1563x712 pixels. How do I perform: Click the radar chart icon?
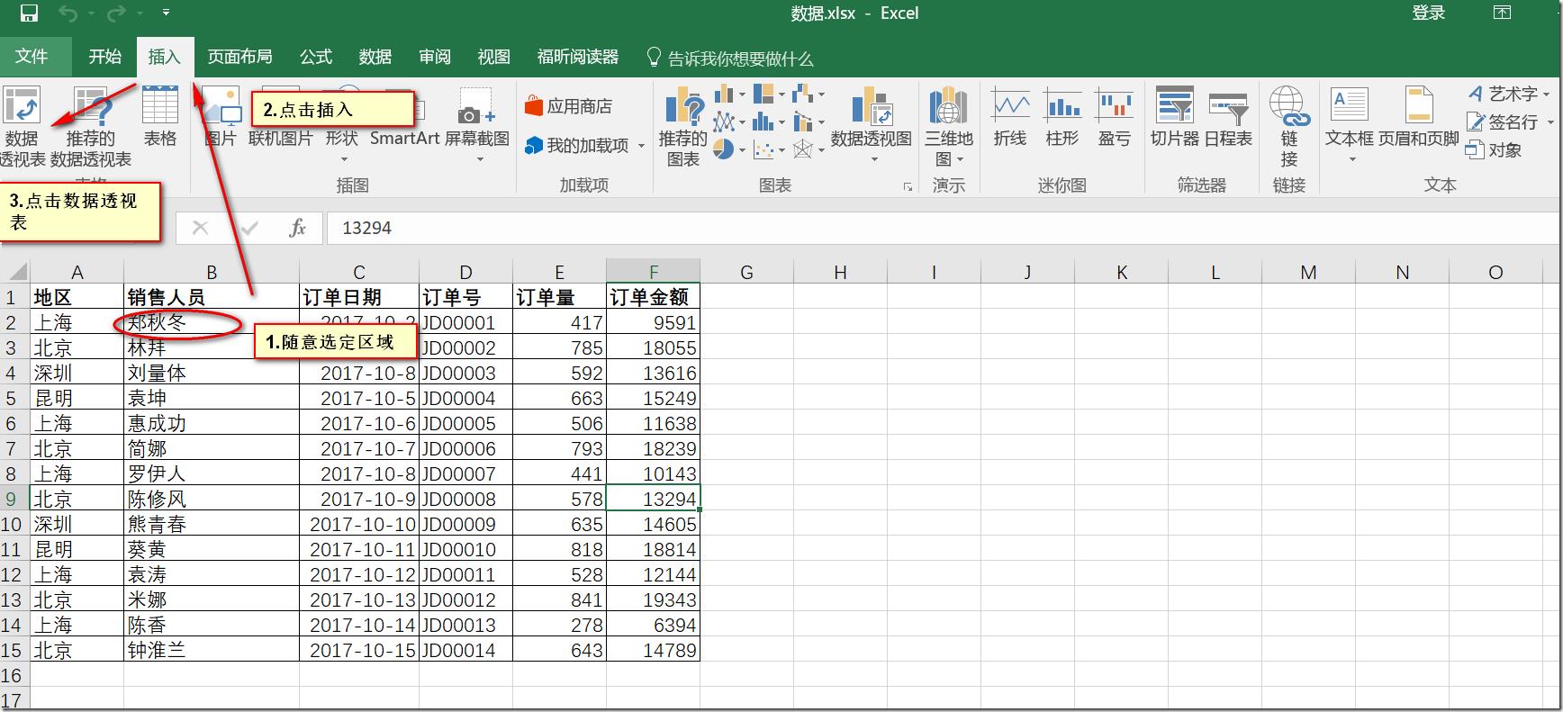pos(803,149)
